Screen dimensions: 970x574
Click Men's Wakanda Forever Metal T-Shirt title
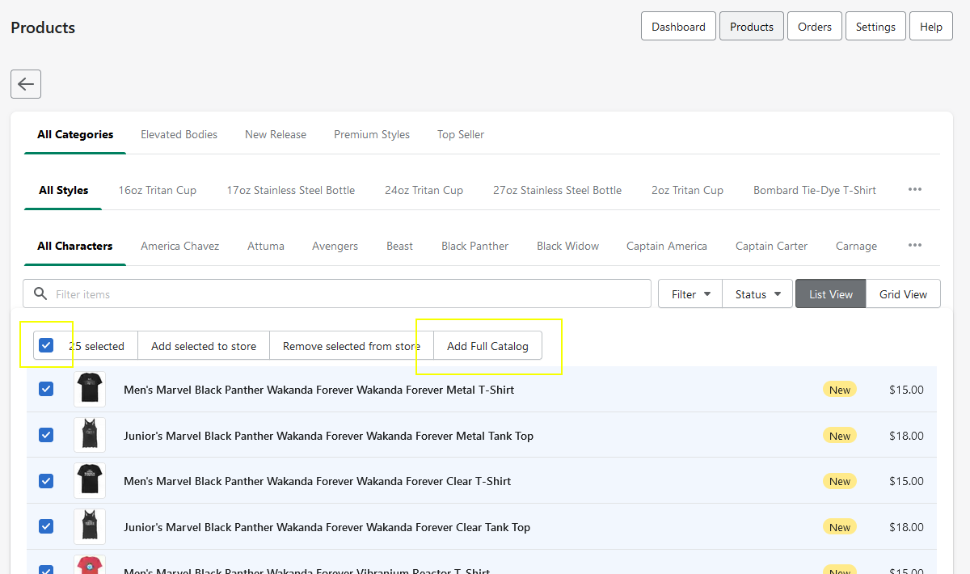click(x=318, y=390)
